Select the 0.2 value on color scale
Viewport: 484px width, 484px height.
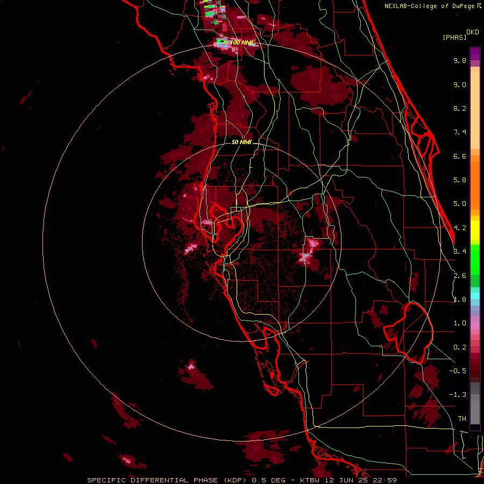[x=460, y=347]
